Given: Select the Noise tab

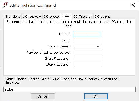Looking at the screenshot, I should 66,16.
